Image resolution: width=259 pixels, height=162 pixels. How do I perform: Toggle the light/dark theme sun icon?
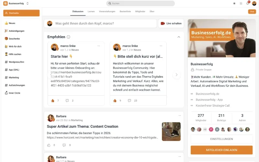point(234,4)
